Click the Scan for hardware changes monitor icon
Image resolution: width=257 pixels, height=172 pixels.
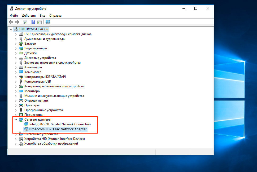tap(48, 22)
